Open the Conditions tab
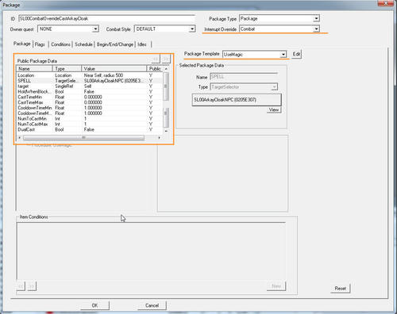 pyautogui.click(x=60, y=44)
